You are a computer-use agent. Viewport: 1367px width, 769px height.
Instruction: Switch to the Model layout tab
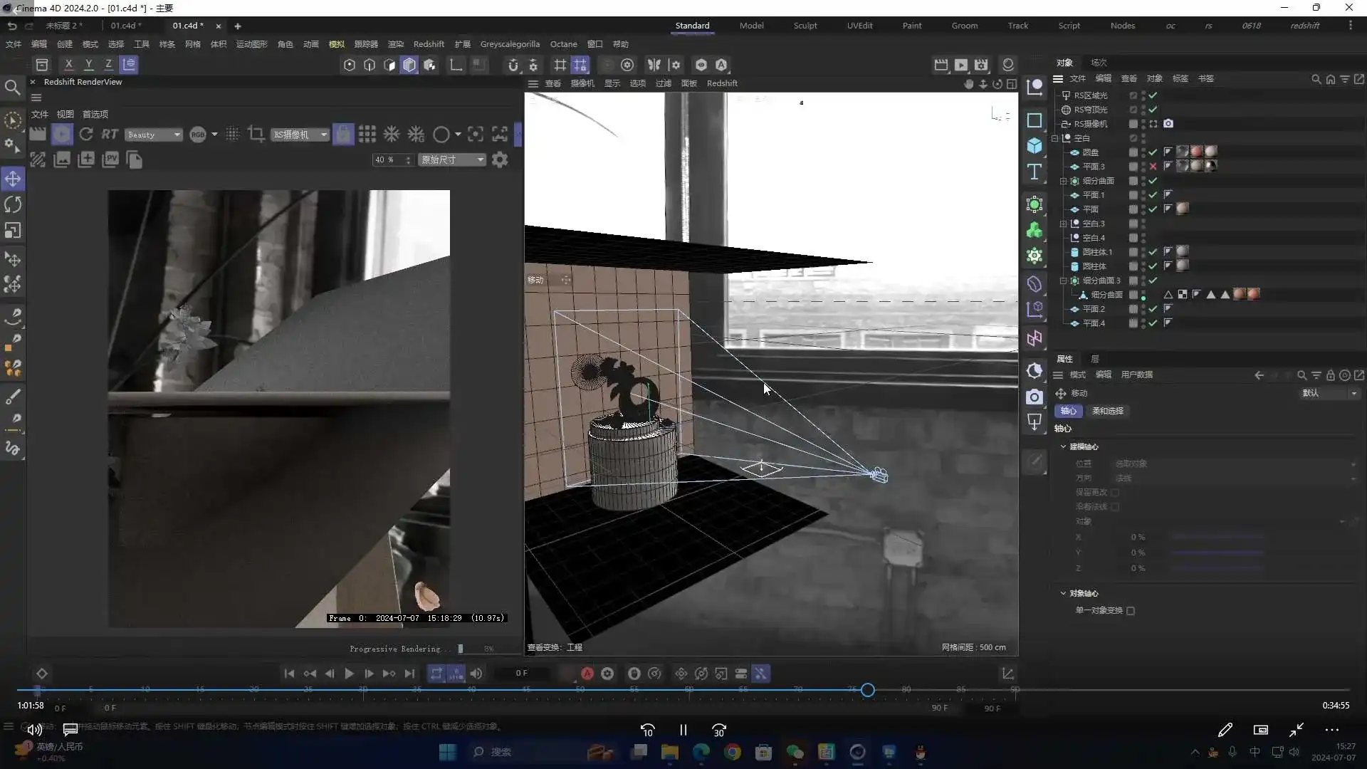point(752,26)
